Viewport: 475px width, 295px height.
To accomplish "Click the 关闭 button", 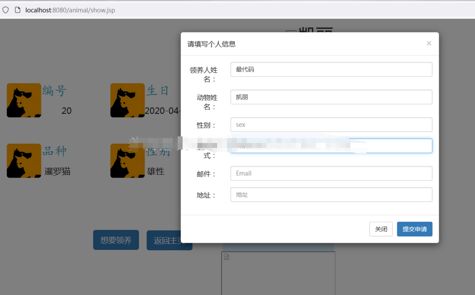I will point(381,229).
